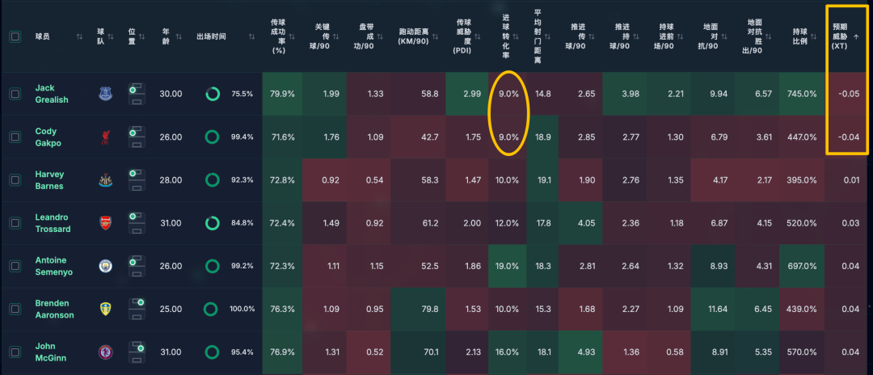Click Harvey Barnes' Newcastle club badge
The width and height of the screenshot is (873, 375).
[x=105, y=179]
